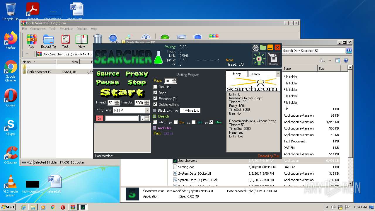The height and width of the screenshot is (211, 375).
Task: Uncheck Delete null site
Action: pyautogui.click(x=155, y=105)
